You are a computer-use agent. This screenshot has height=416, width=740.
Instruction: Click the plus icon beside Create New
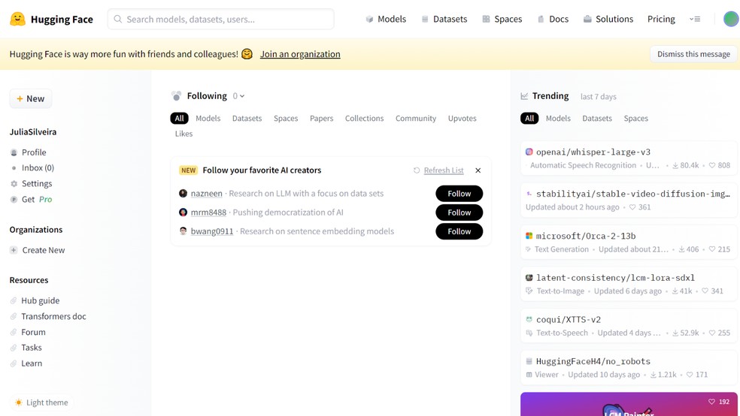click(x=14, y=250)
